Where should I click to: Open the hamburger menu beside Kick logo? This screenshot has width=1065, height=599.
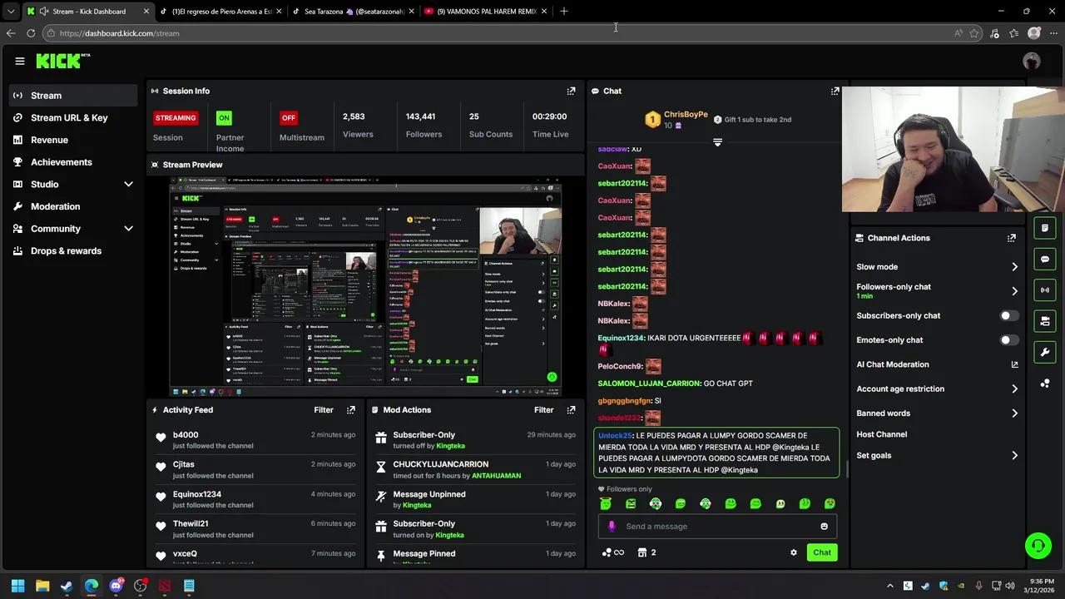[20, 61]
